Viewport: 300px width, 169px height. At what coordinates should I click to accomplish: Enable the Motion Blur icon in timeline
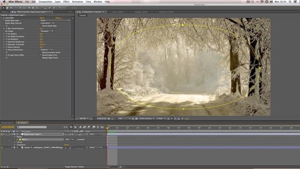click(x=89, y=127)
